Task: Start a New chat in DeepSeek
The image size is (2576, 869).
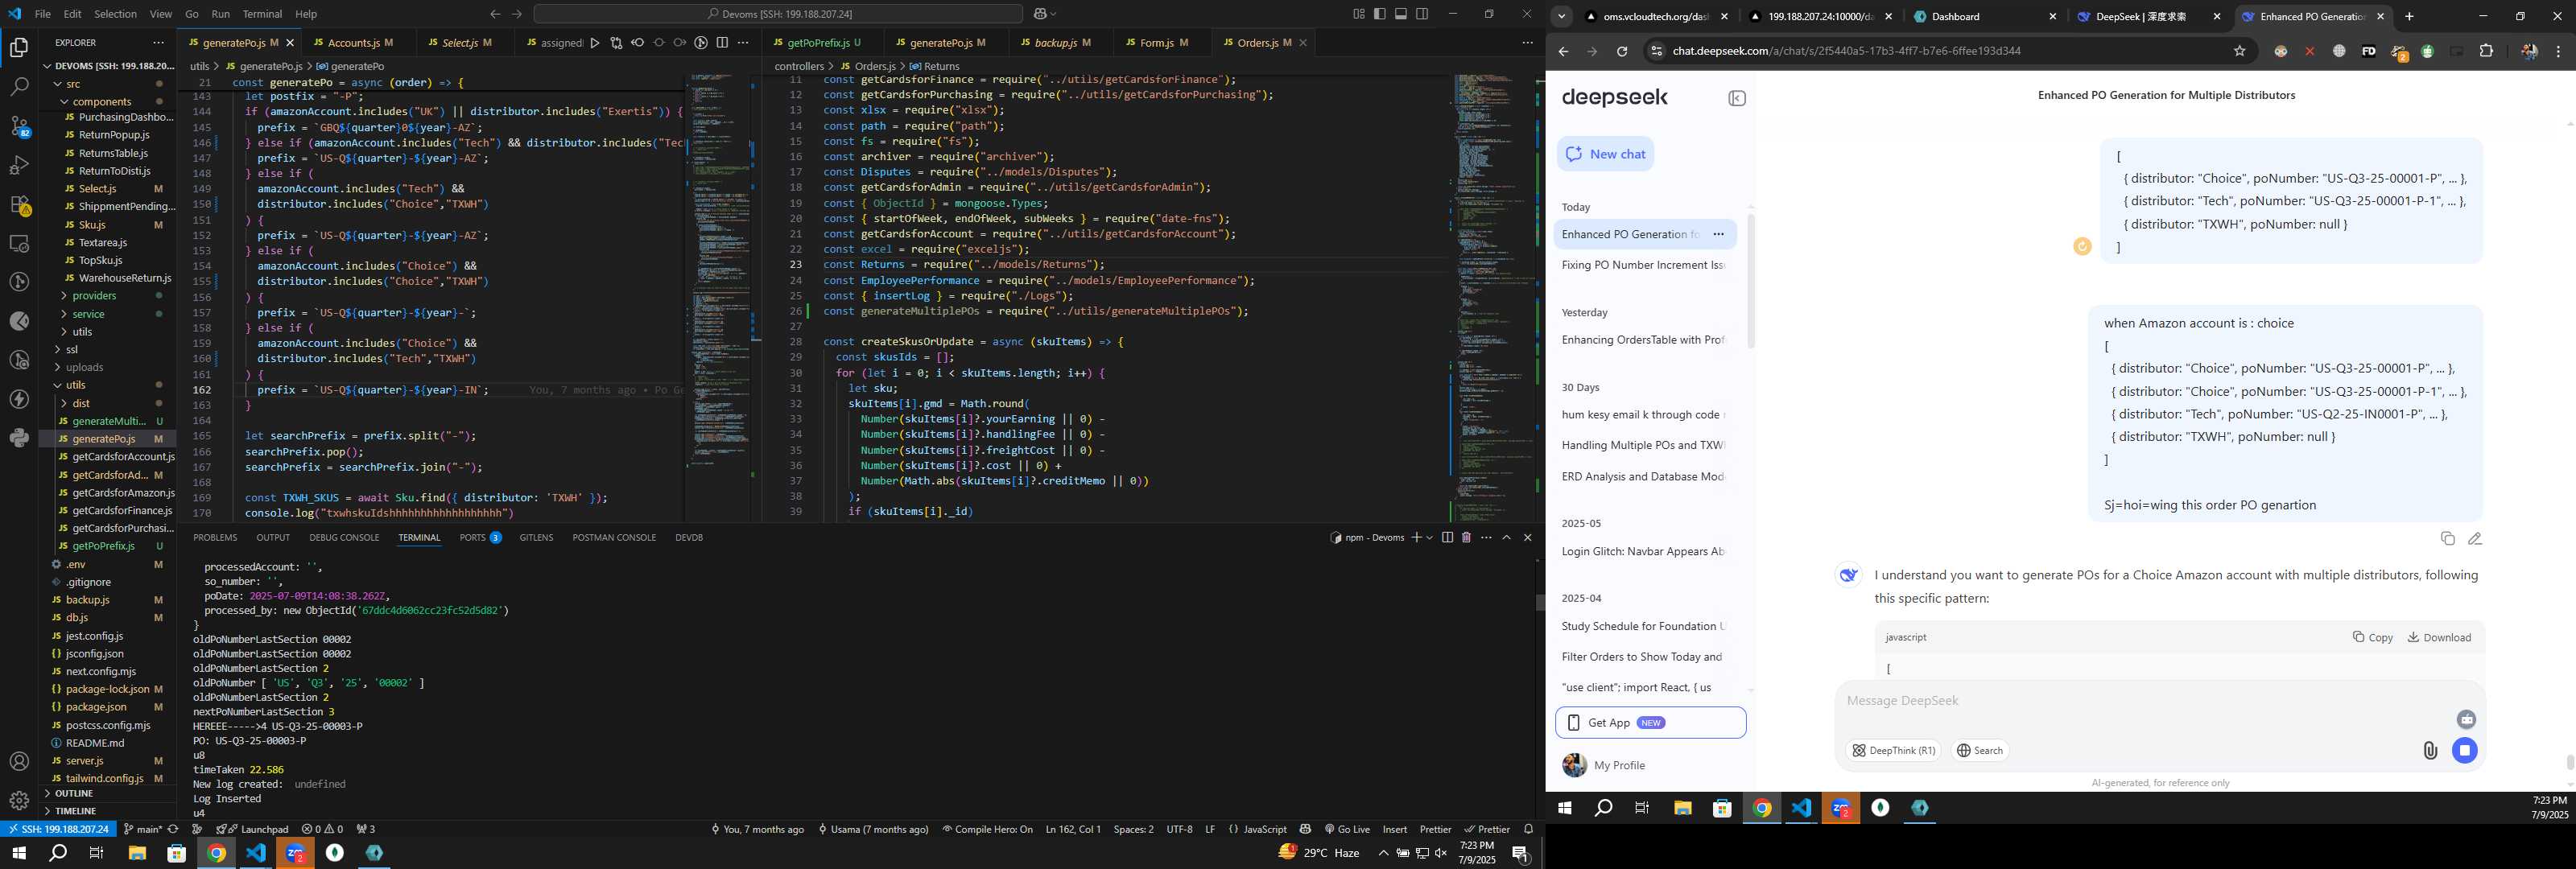Action: click(x=1605, y=154)
